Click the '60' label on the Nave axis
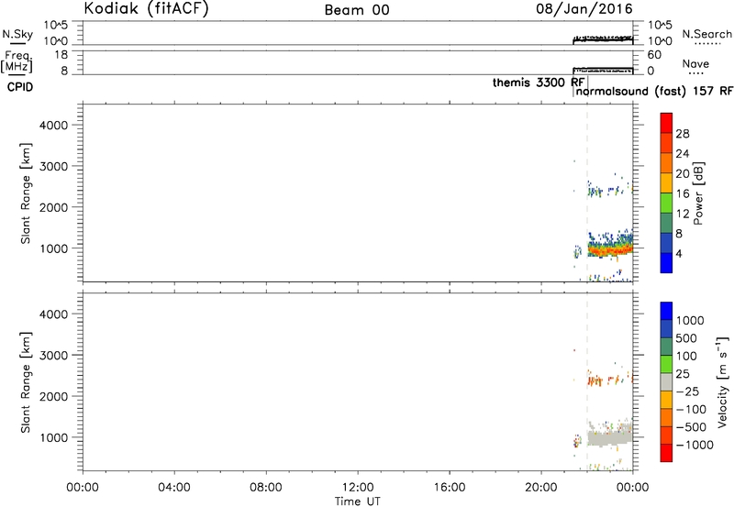 (654, 55)
